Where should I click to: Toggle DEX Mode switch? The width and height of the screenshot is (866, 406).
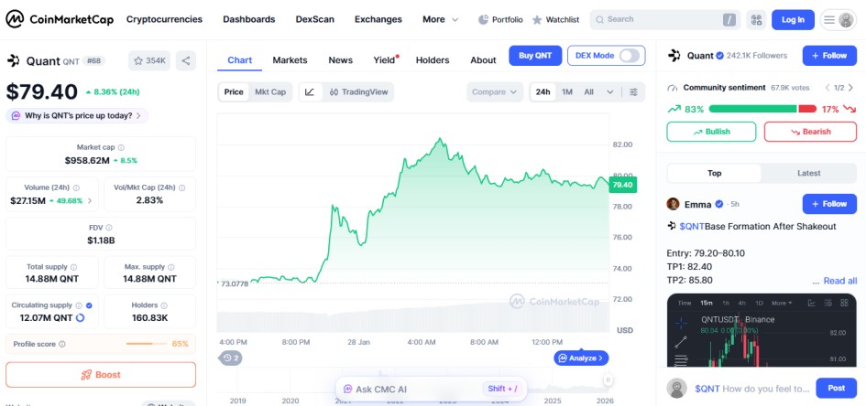click(x=630, y=56)
